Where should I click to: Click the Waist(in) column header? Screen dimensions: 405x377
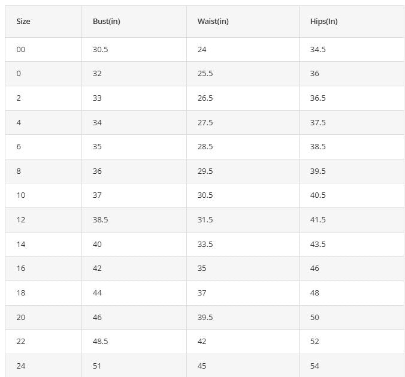[x=213, y=22]
